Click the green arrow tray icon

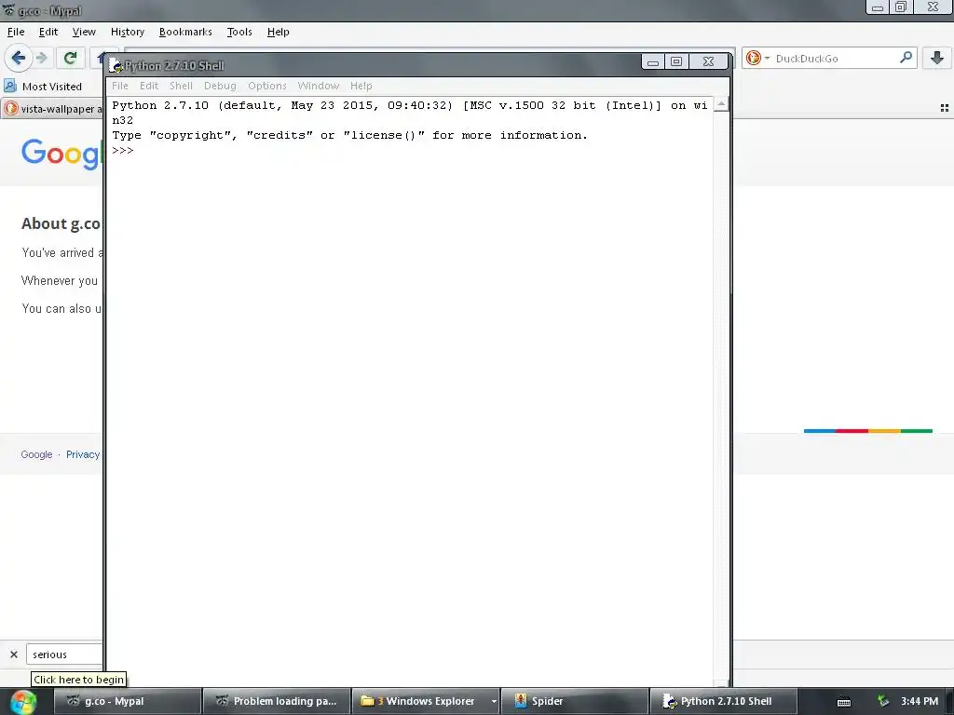point(883,701)
